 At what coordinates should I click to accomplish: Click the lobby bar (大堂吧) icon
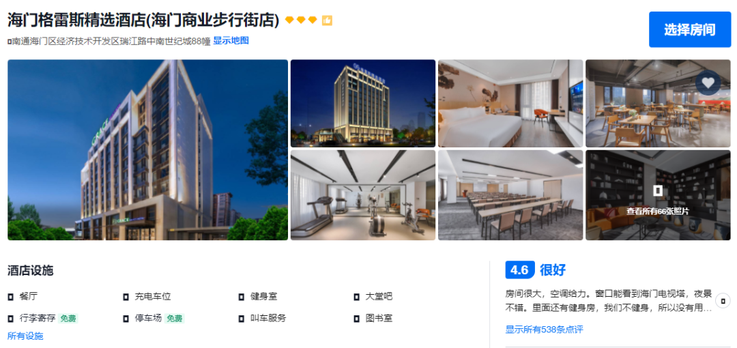click(x=356, y=298)
